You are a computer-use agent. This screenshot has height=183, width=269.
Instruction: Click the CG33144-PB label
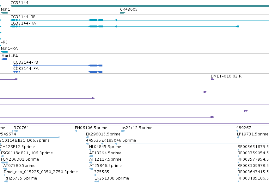point(26,62)
